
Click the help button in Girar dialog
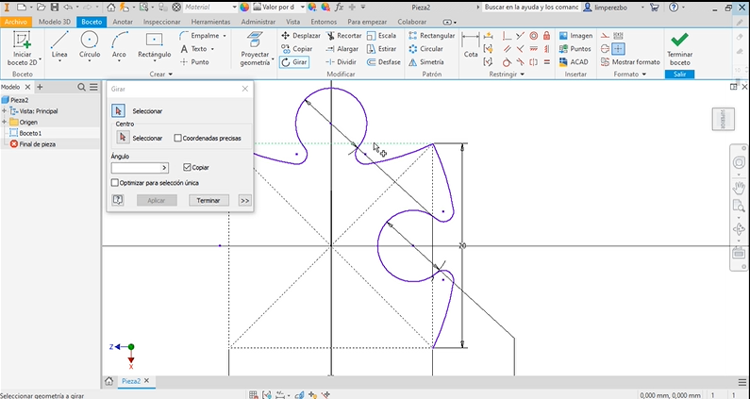[x=118, y=201]
